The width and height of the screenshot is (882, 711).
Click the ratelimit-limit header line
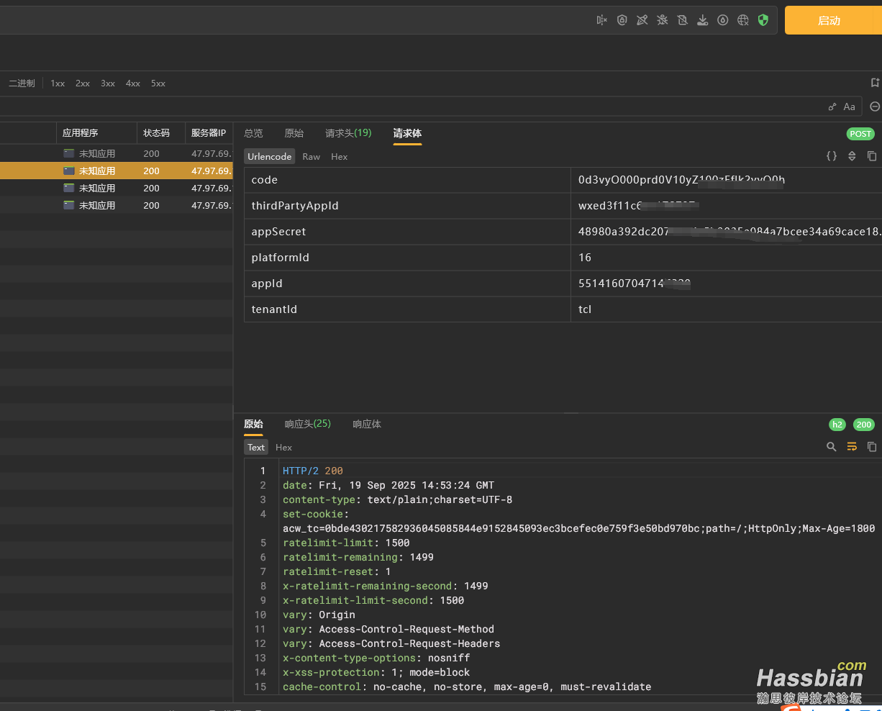click(346, 543)
